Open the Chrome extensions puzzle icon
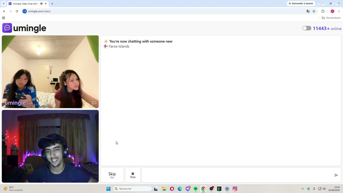This screenshot has width=343, height=193. point(323,11)
